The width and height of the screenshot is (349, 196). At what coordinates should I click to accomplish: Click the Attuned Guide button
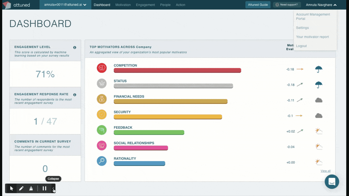pyautogui.click(x=258, y=5)
